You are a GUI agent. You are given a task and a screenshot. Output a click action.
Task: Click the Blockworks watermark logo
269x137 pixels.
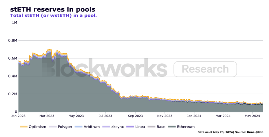click(x=104, y=68)
